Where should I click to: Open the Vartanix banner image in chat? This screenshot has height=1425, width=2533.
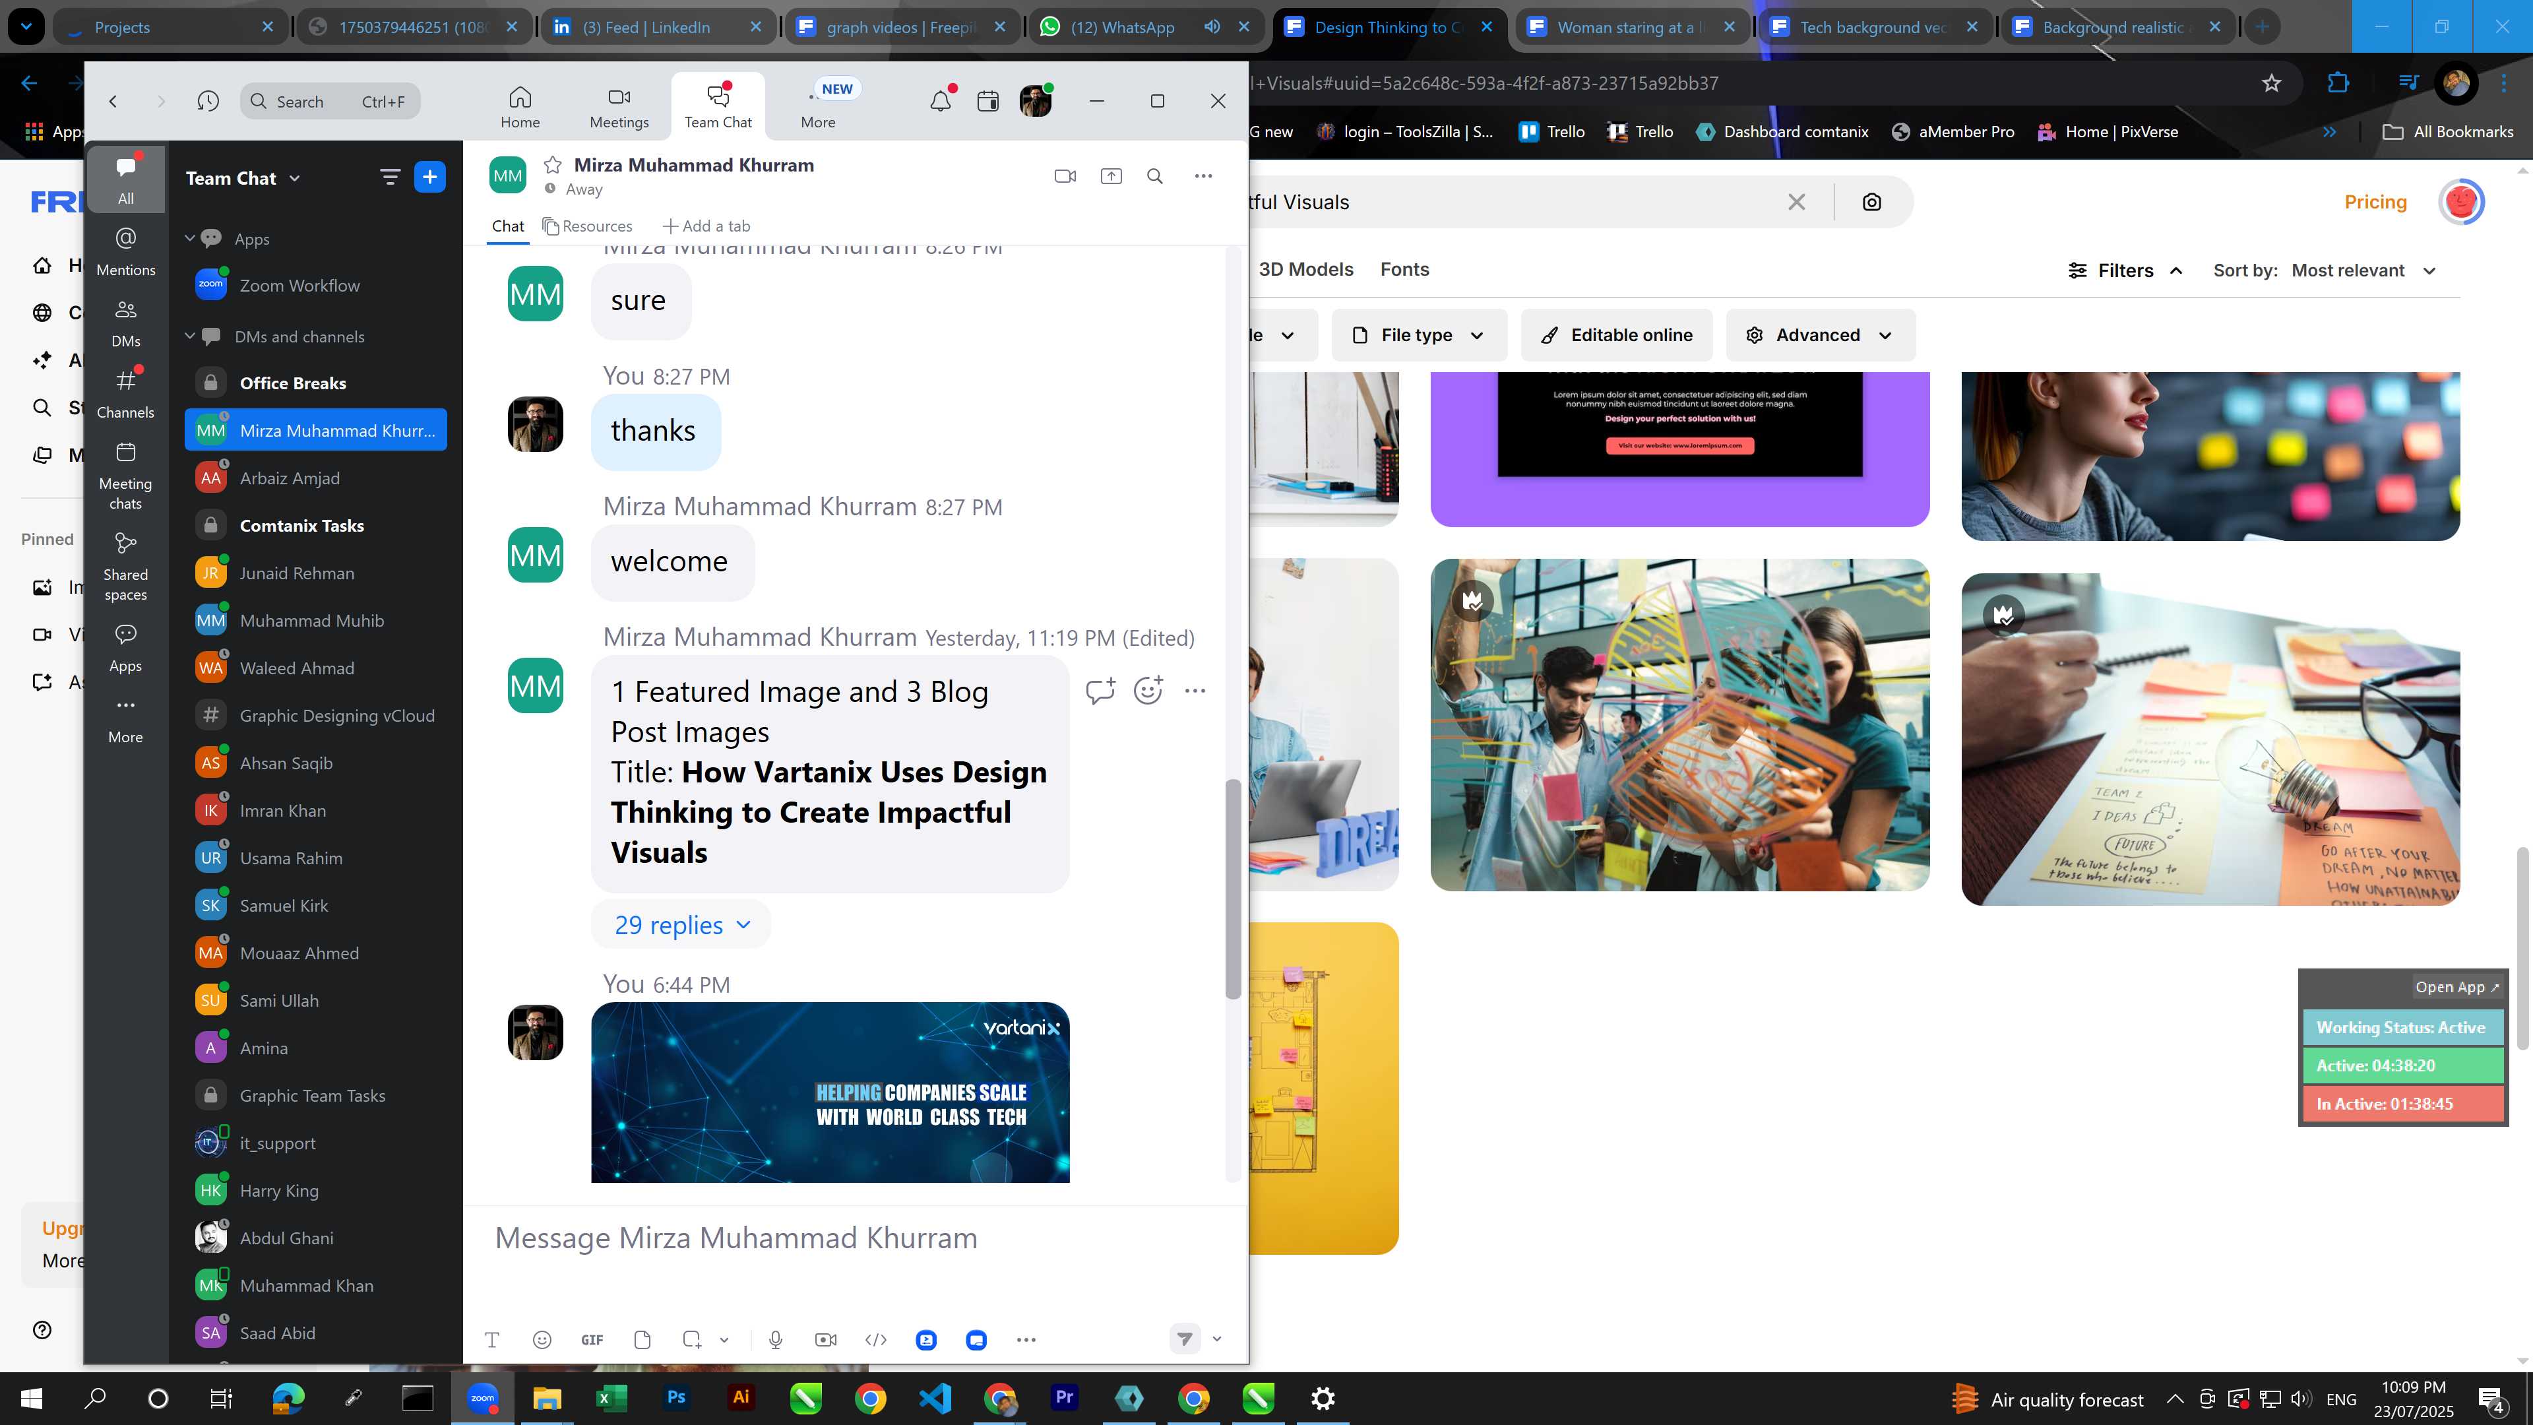click(830, 1092)
